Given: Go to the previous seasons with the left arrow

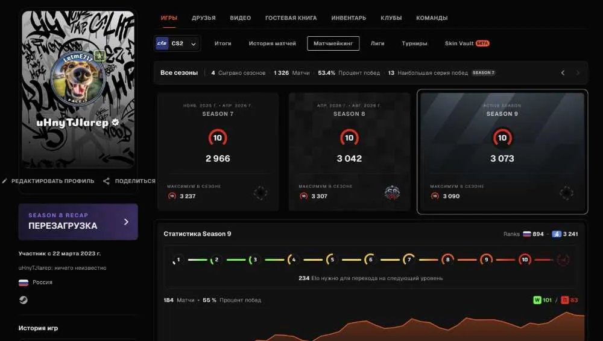Looking at the screenshot, I should [563, 73].
